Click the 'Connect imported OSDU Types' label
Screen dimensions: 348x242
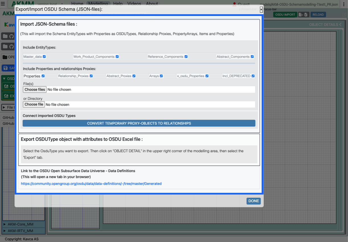49,116
